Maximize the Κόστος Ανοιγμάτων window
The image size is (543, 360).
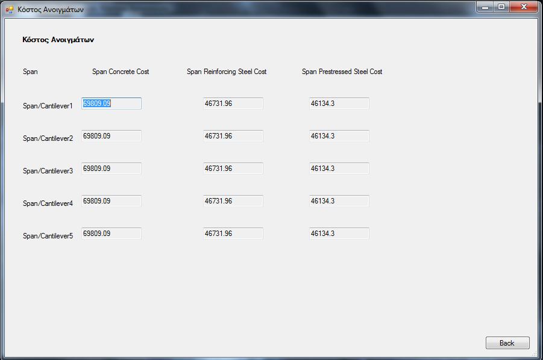501,7
